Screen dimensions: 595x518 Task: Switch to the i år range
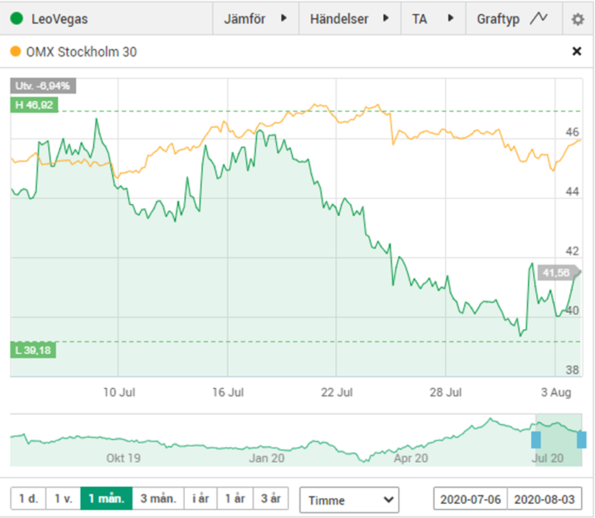click(x=200, y=498)
